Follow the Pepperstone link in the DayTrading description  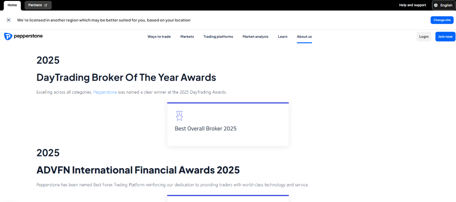click(x=105, y=92)
